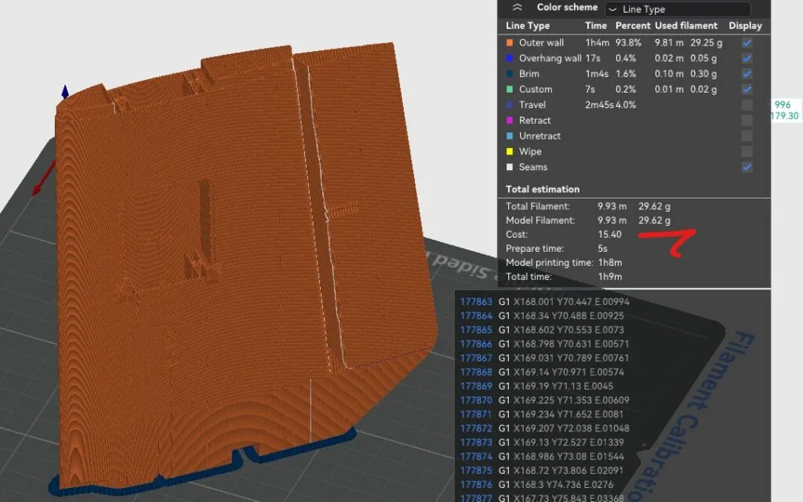Click the green Custom color square
This screenshot has width=803, height=502.
510,89
